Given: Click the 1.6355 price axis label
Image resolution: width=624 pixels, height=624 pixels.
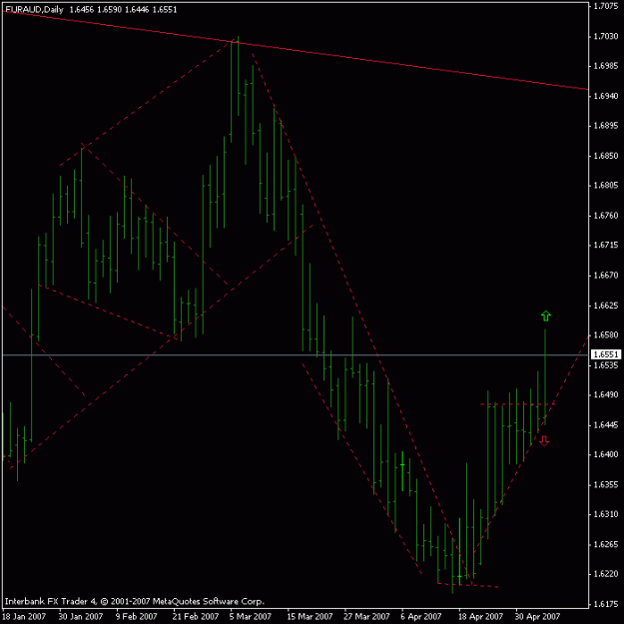Looking at the screenshot, I should [x=606, y=484].
